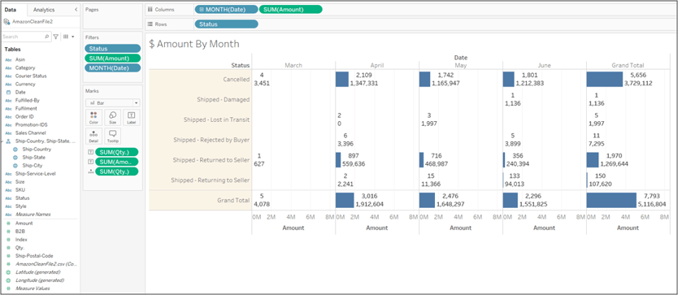
Task: Click the March column header
Action: coord(293,65)
